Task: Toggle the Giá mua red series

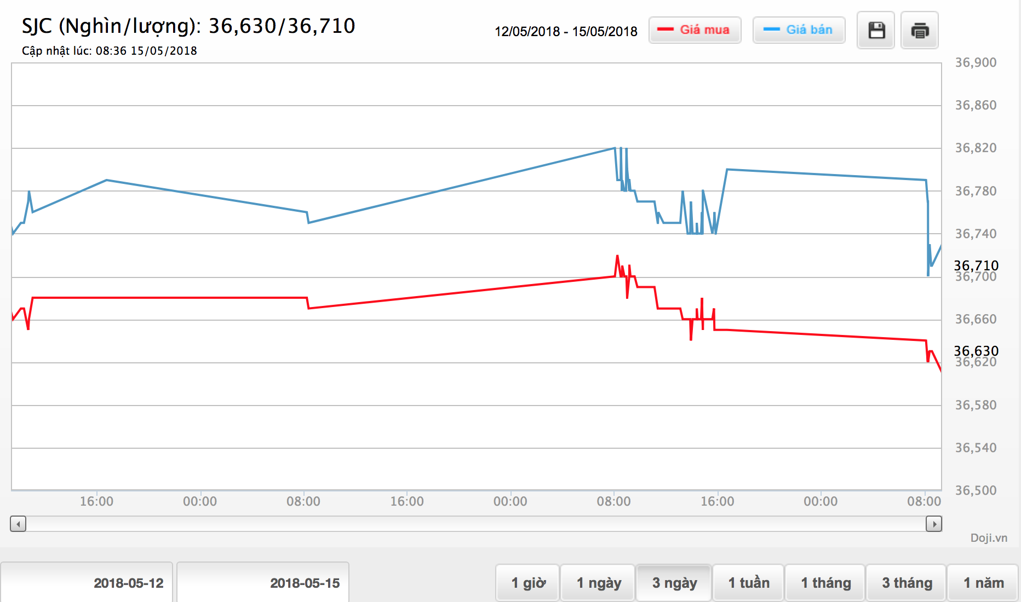Action: [695, 30]
